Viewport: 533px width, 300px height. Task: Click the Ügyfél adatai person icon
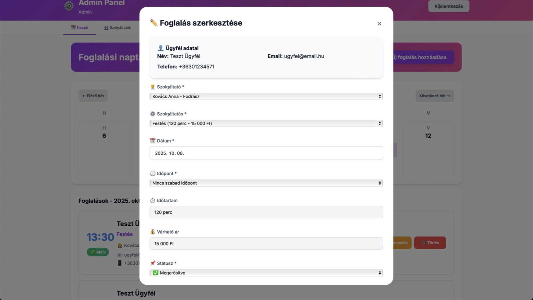click(x=160, y=48)
